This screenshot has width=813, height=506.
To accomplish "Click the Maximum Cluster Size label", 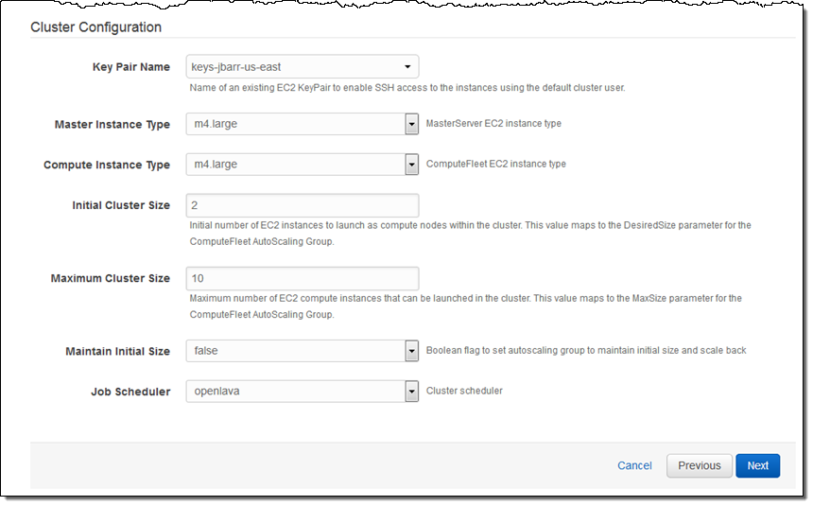I will 110,278.
